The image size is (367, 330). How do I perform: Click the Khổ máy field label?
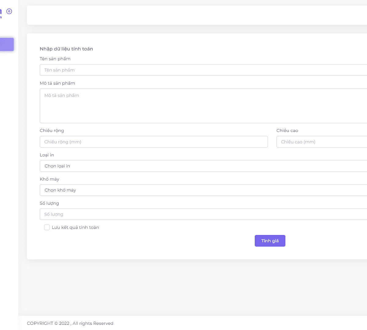(50, 179)
